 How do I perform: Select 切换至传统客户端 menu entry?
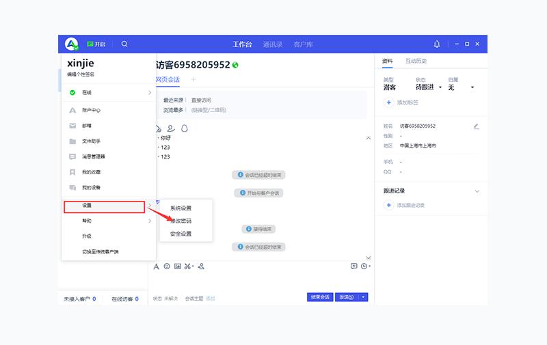[x=100, y=251]
